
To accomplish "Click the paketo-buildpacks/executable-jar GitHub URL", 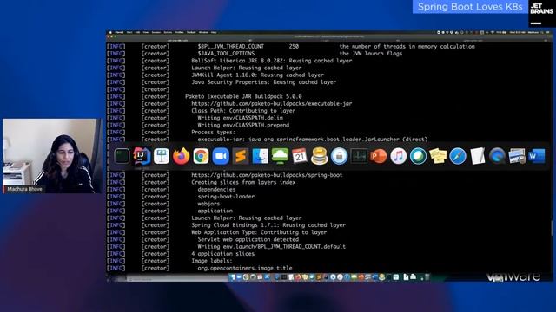I will [x=272, y=104].
